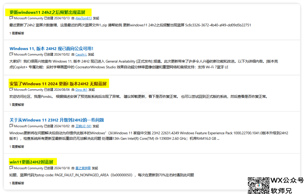The image size is (304, 194).
Task: Click '1 需要解答' under the AlexTom813 thread
Action: [x=17, y=33]
